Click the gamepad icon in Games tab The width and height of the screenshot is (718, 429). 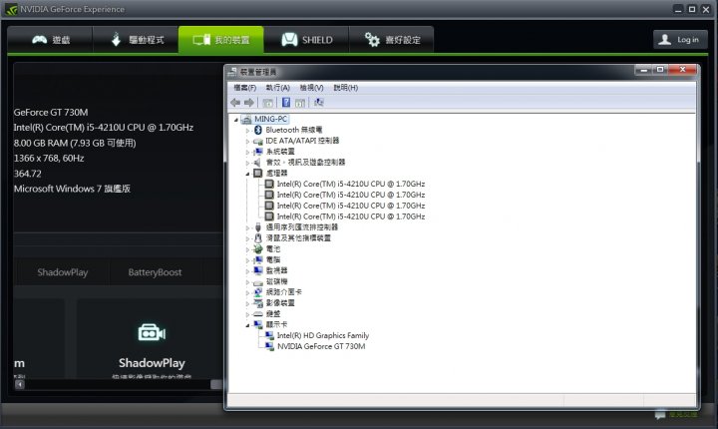(x=39, y=40)
